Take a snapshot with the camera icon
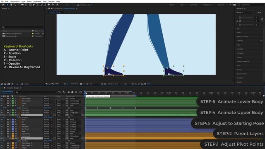This screenshot has width=265, height=149. point(81,84)
